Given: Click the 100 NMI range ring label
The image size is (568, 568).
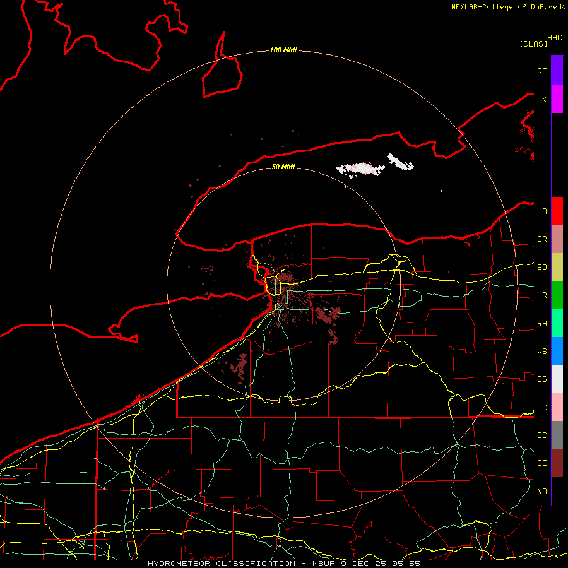Looking at the screenshot, I should (x=283, y=50).
